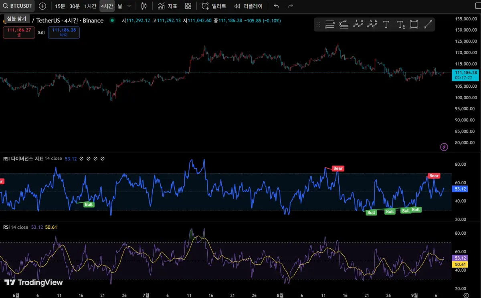Select the 15분 timeframe

tap(60, 6)
